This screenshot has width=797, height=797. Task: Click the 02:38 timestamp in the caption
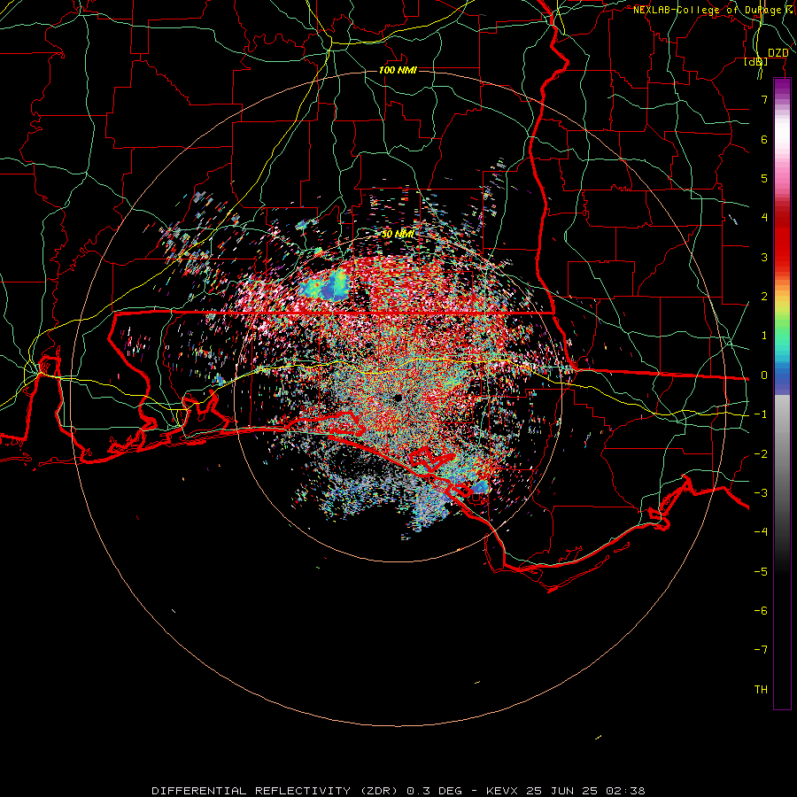tap(625, 791)
